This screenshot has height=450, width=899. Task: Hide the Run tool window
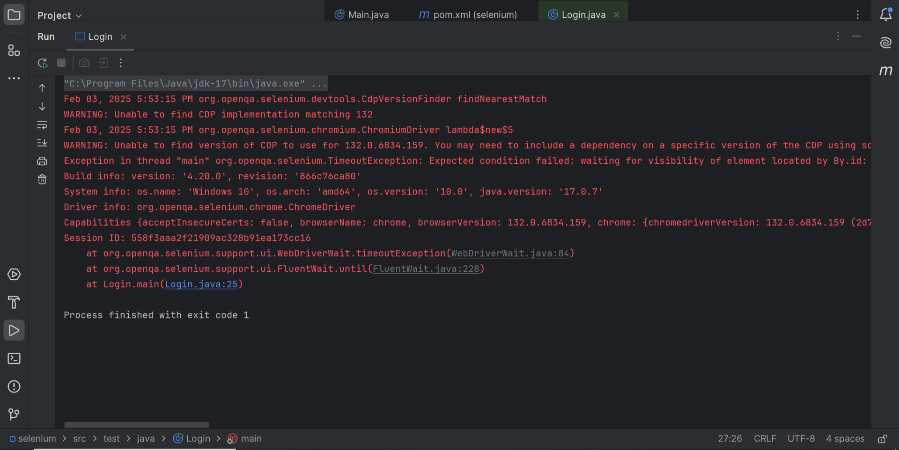(x=856, y=36)
